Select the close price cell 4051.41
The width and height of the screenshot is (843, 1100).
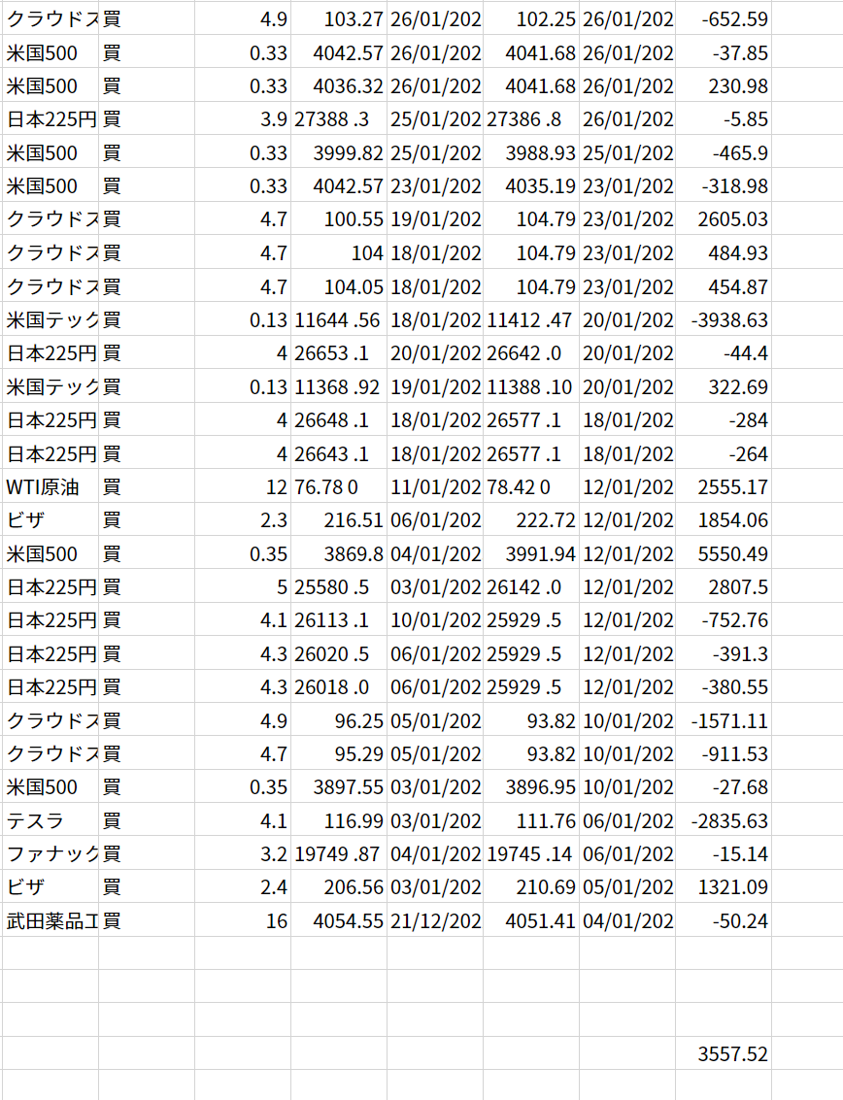click(531, 920)
